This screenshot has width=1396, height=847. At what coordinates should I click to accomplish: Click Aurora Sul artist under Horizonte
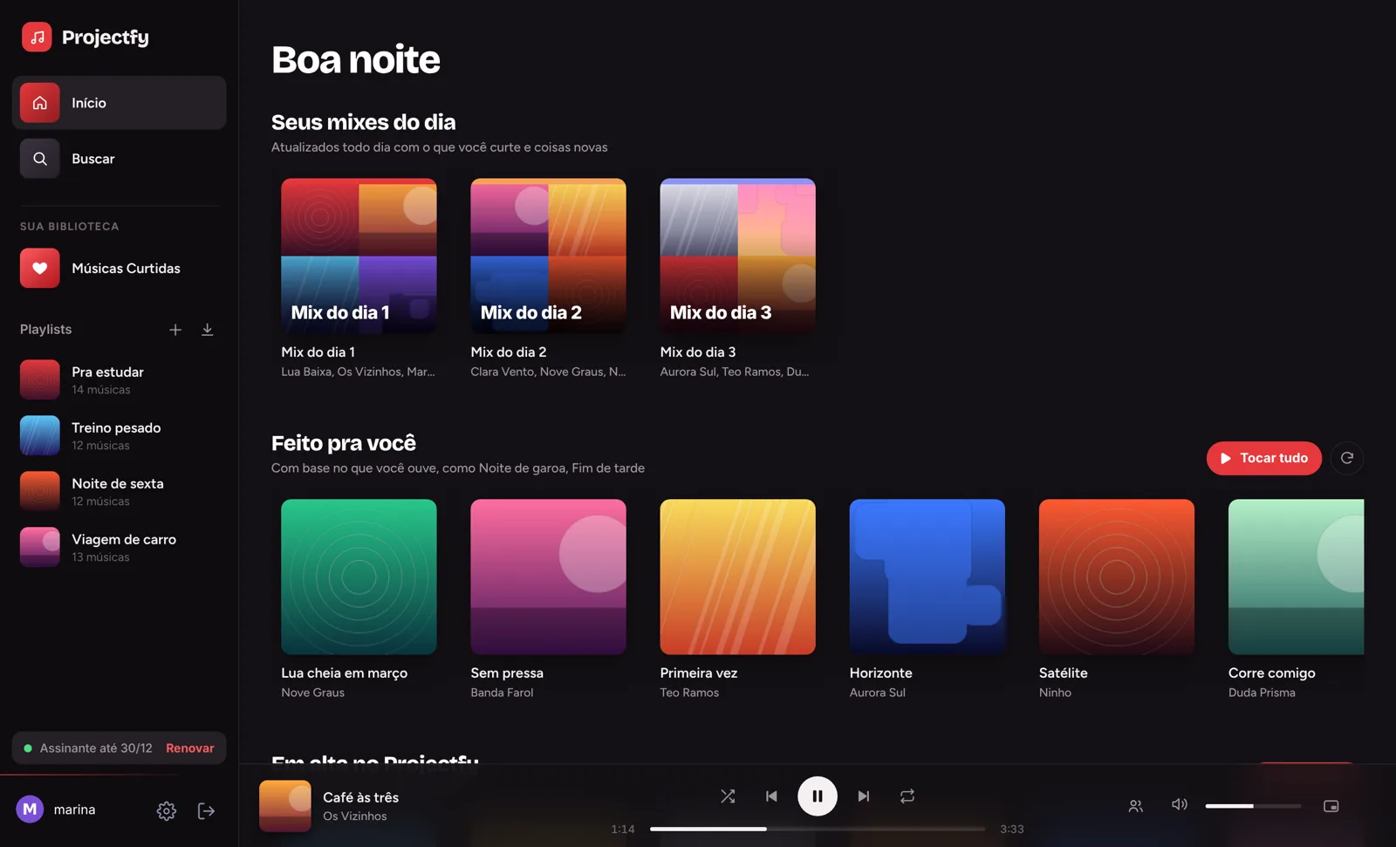pyautogui.click(x=878, y=693)
